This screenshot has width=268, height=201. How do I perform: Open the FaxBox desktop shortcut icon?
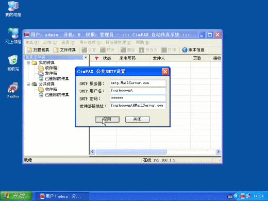pos(13,88)
